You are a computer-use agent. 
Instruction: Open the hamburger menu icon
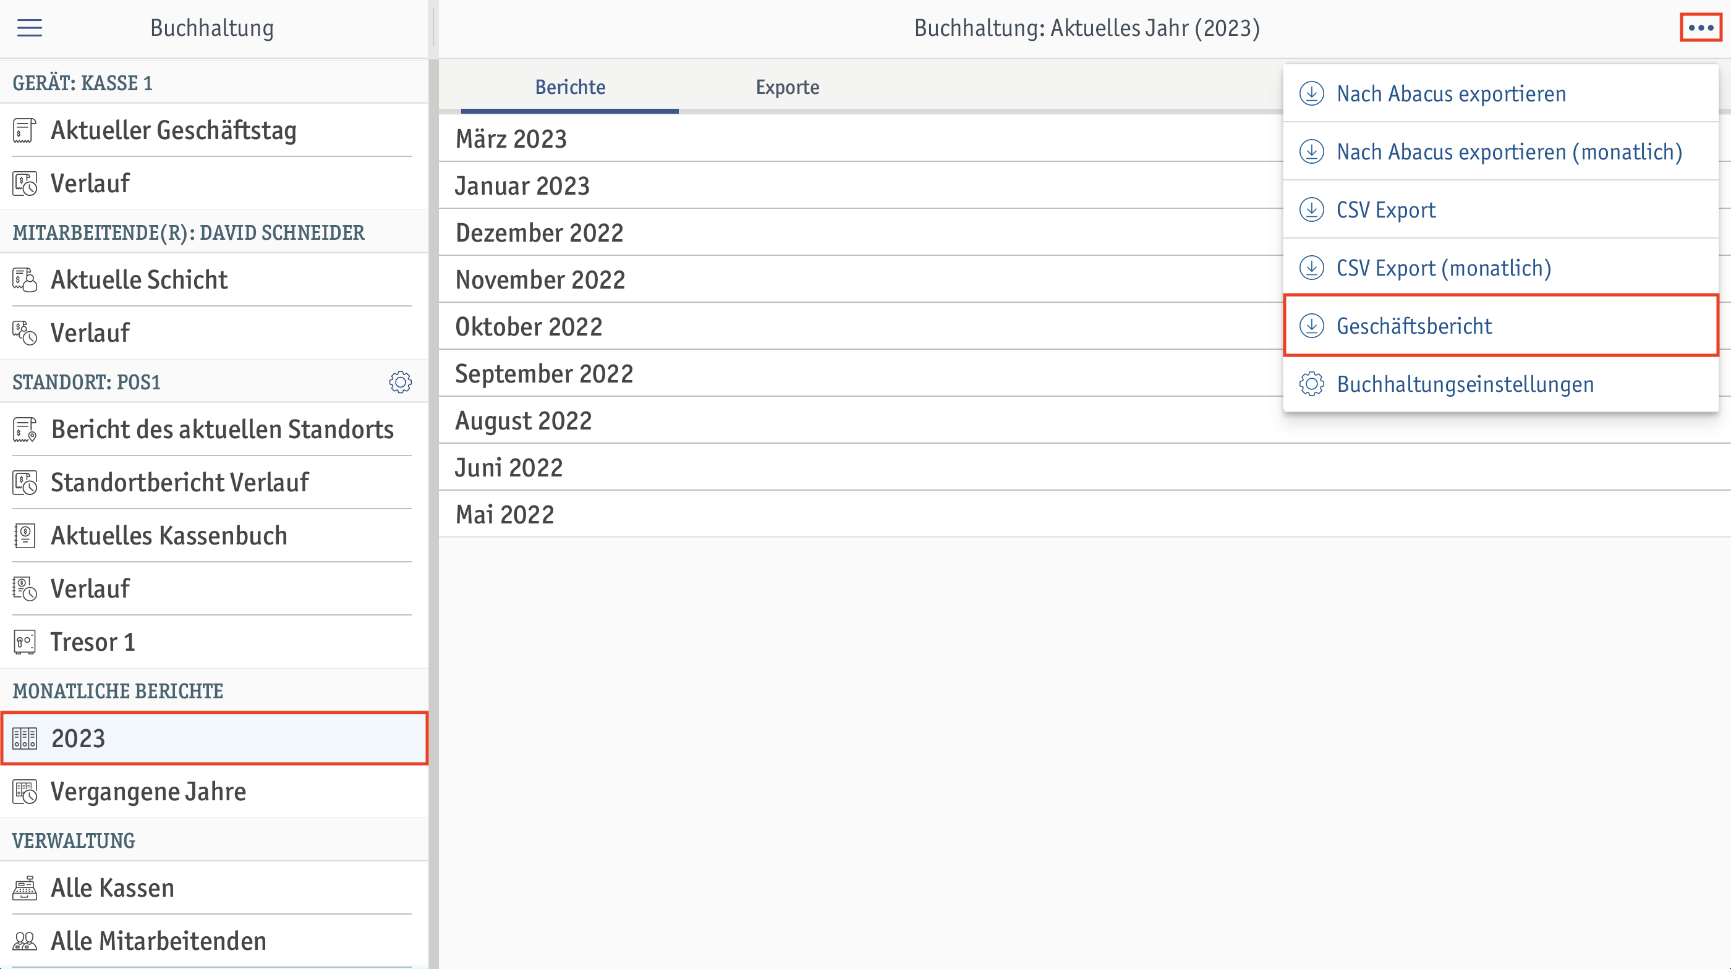[x=30, y=28]
